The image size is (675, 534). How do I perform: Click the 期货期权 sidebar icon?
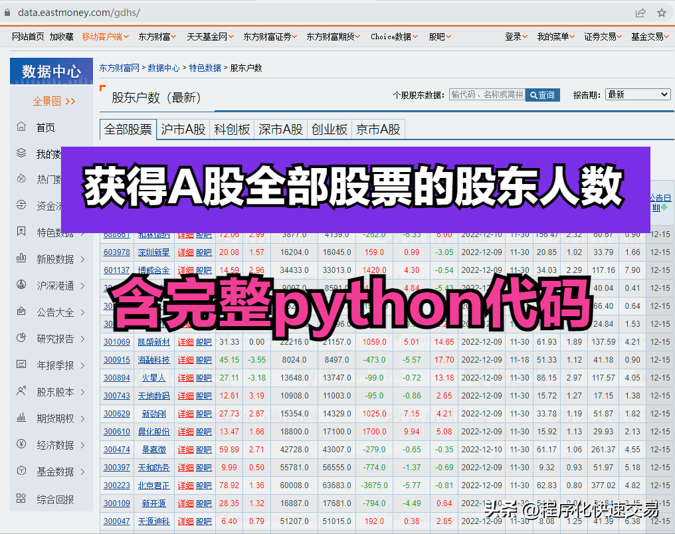(21, 417)
